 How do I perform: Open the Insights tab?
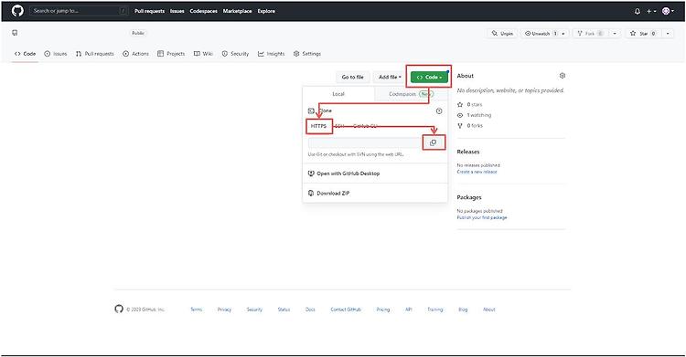pyautogui.click(x=272, y=54)
